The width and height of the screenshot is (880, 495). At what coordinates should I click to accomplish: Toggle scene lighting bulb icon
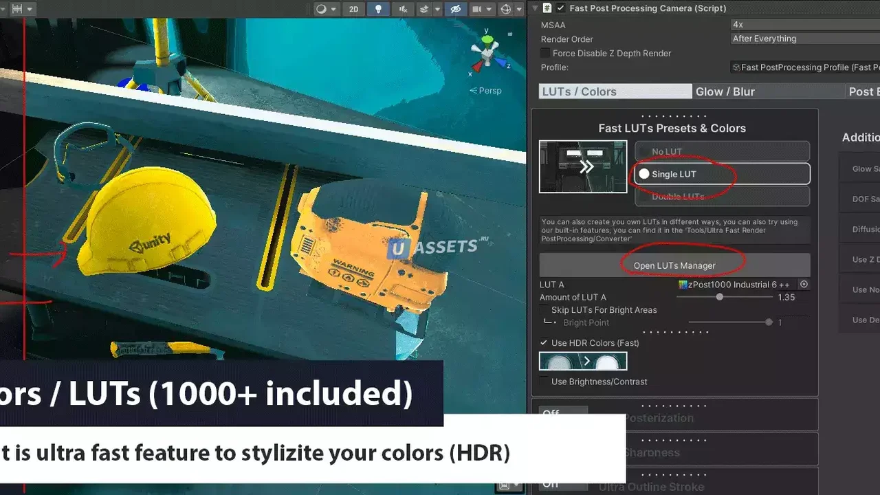pyautogui.click(x=377, y=9)
